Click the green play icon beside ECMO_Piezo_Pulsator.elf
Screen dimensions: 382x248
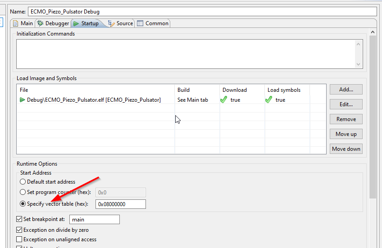[x=23, y=100]
